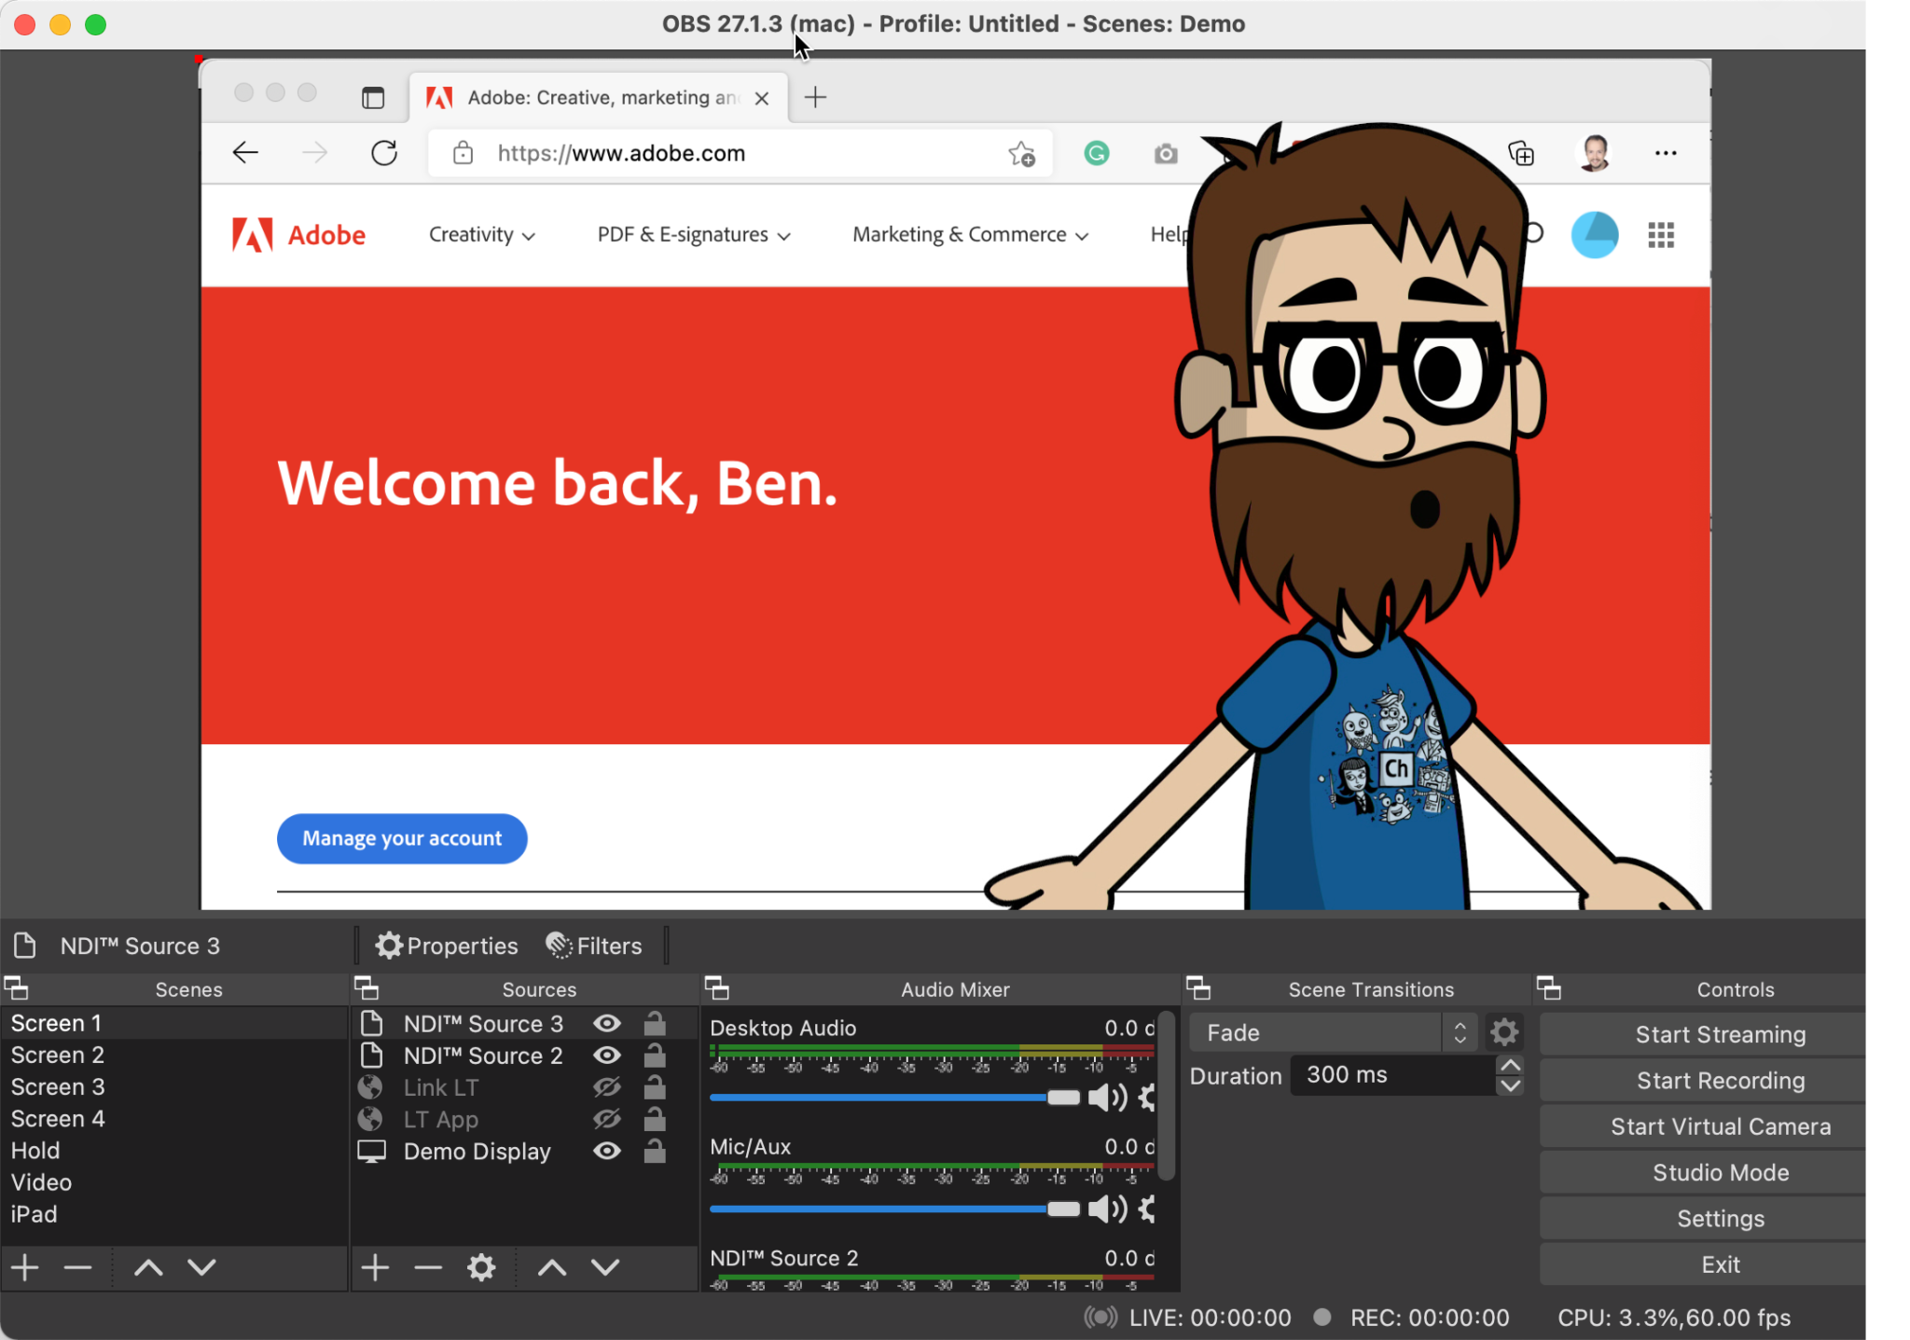Toggle visibility of NDI™ Source 2
This screenshot has height=1340, width=1910.
[607, 1056]
